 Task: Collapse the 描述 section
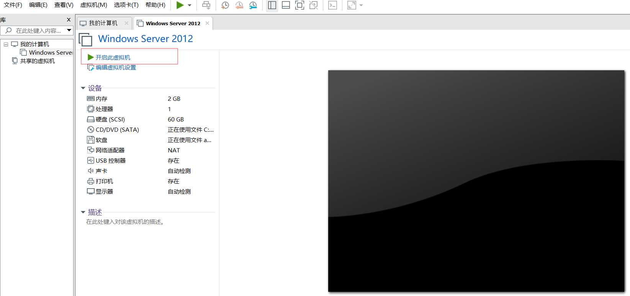[x=83, y=212]
